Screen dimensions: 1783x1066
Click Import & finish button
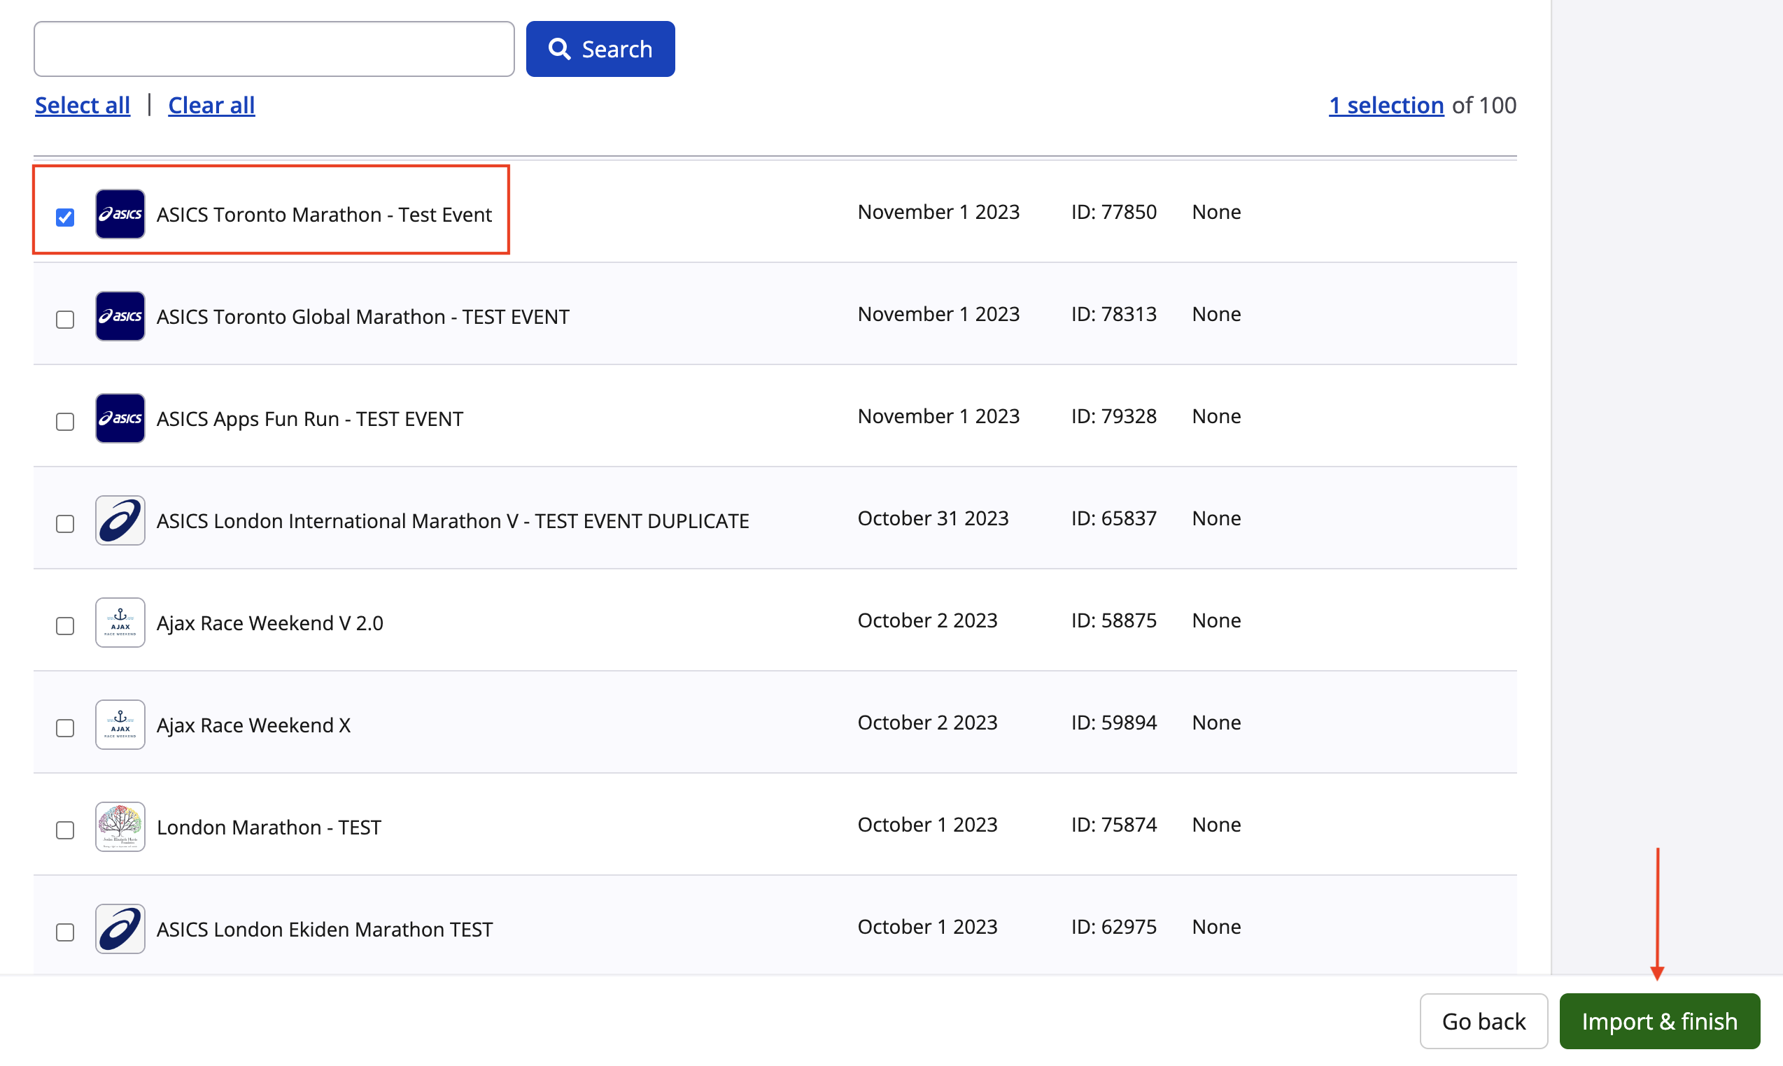[1659, 1021]
